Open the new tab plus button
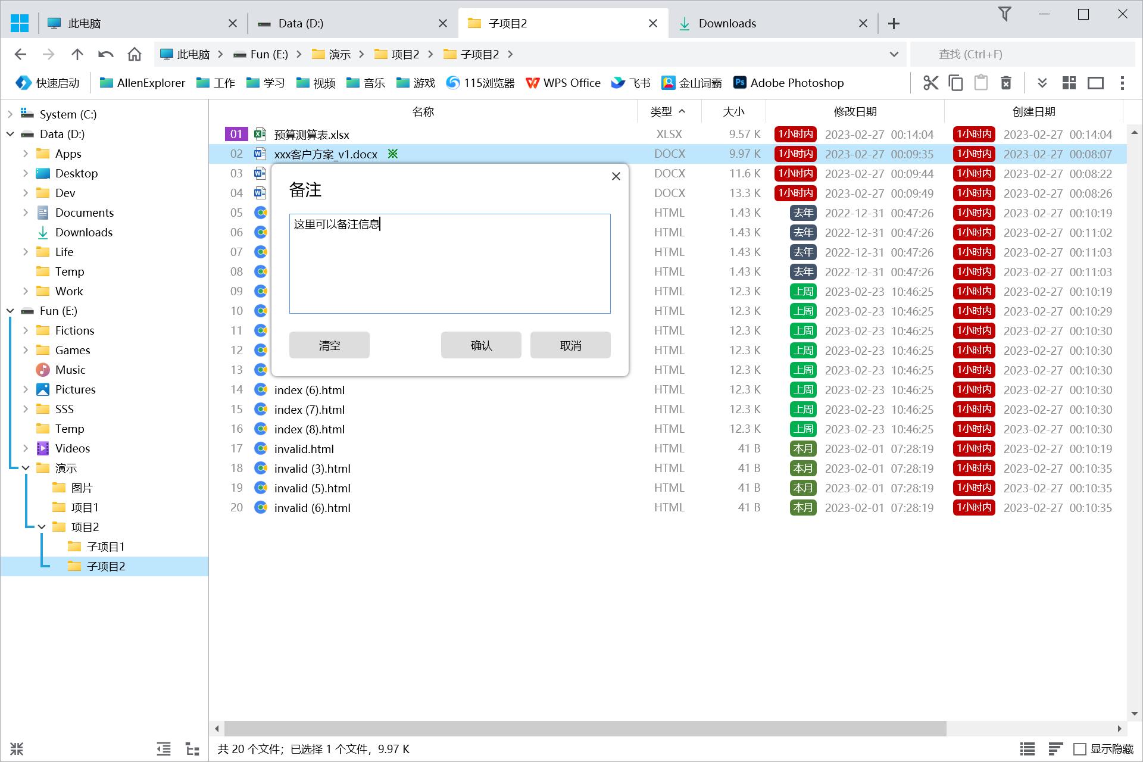Image resolution: width=1143 pixels, height=762 pixels. (x=894, y=23)
